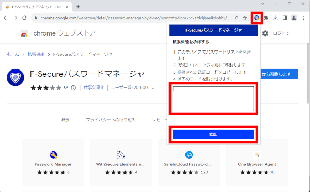Click the F-Secure Password Manager extension icon
310x192 pixels.
257,18
